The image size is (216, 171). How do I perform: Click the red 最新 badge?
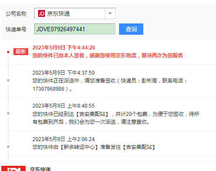[x=21, y=52]
